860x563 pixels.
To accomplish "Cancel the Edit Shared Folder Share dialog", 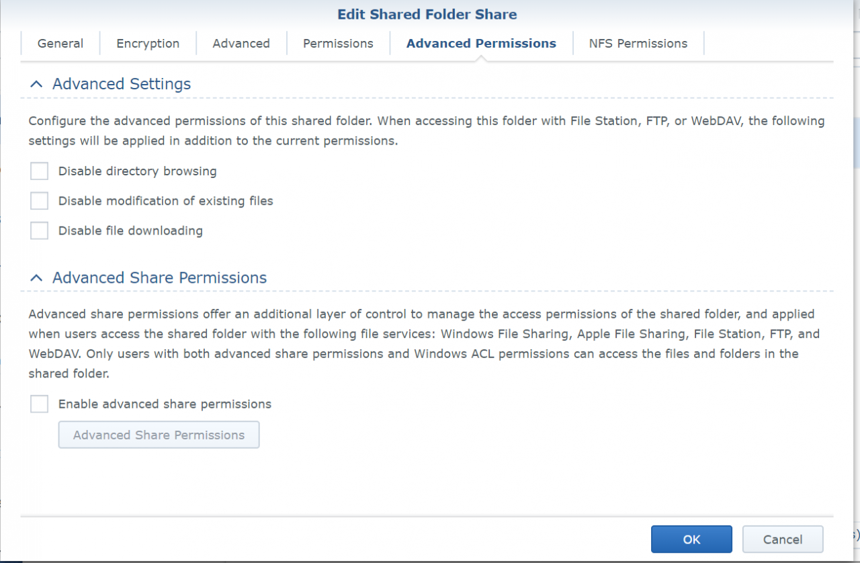I will click(782, 539).
